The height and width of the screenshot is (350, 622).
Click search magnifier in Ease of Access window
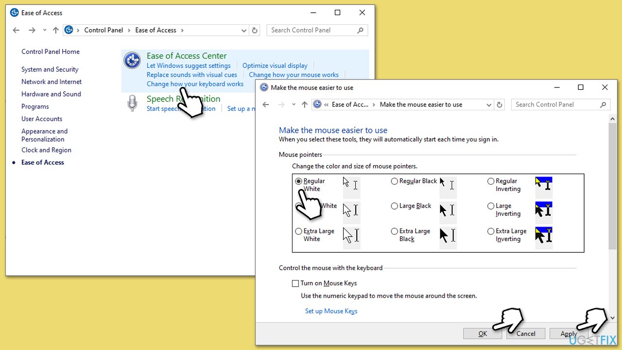pyautogui.click(x=360, y=30)
